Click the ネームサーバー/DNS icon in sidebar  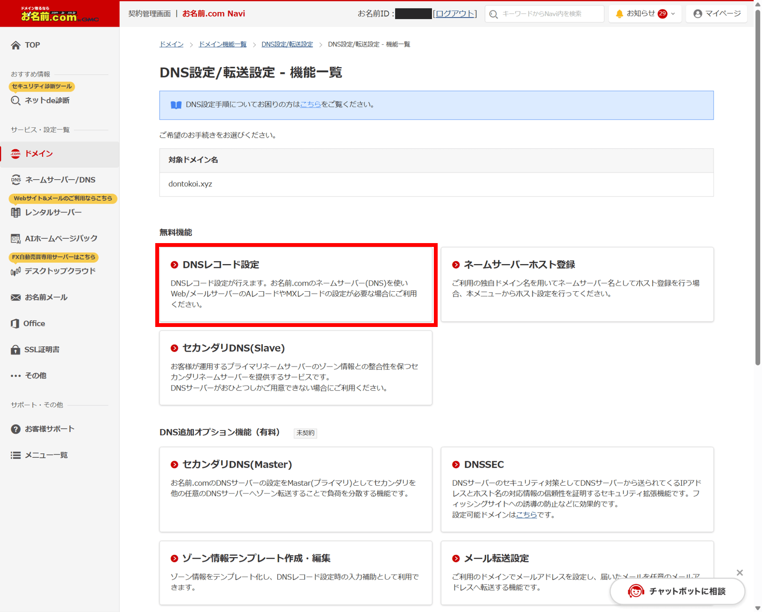(16, 180)
